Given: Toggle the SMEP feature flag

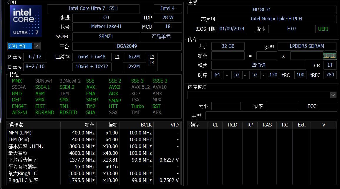Looking at the screenshot, I should pos(92,100).
